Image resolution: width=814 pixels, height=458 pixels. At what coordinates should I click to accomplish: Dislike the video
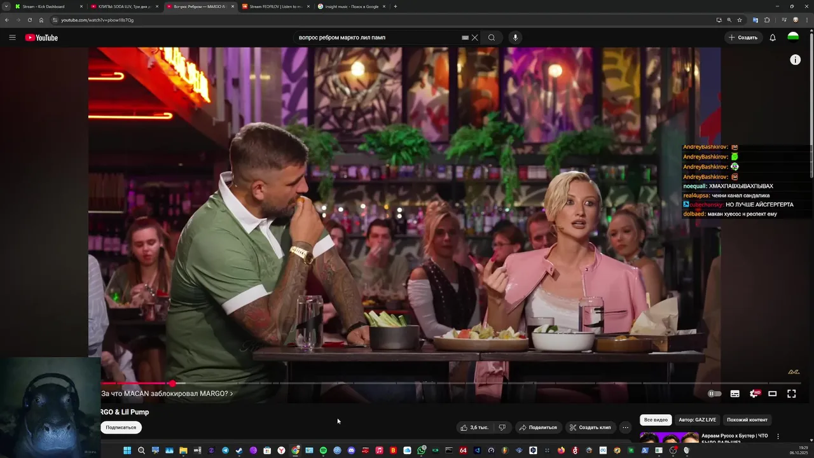[x=502, y=427]
